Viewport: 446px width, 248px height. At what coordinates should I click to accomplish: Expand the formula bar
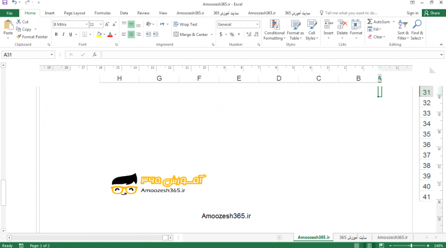[441, 55]
